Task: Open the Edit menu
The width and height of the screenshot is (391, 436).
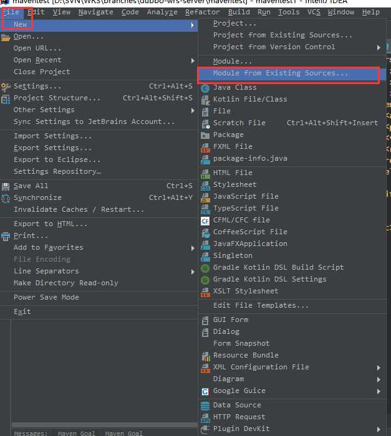Action: point(36,12)
